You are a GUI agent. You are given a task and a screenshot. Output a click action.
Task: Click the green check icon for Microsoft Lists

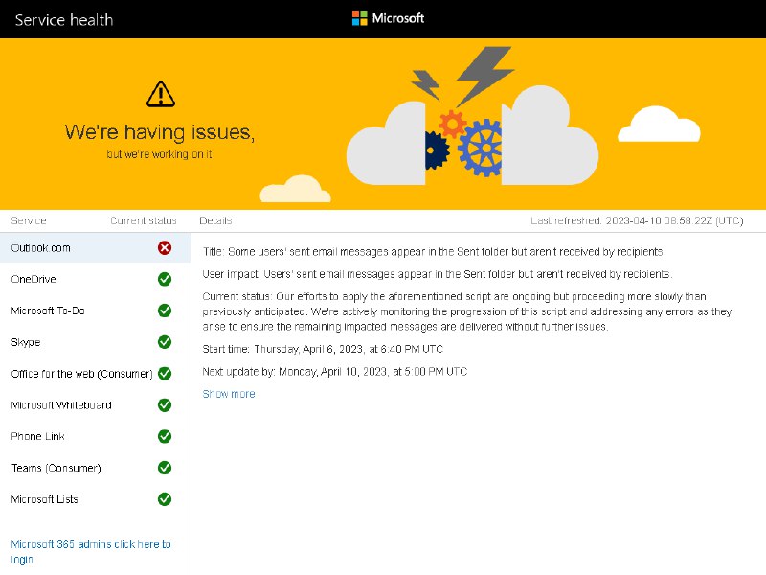165,499
